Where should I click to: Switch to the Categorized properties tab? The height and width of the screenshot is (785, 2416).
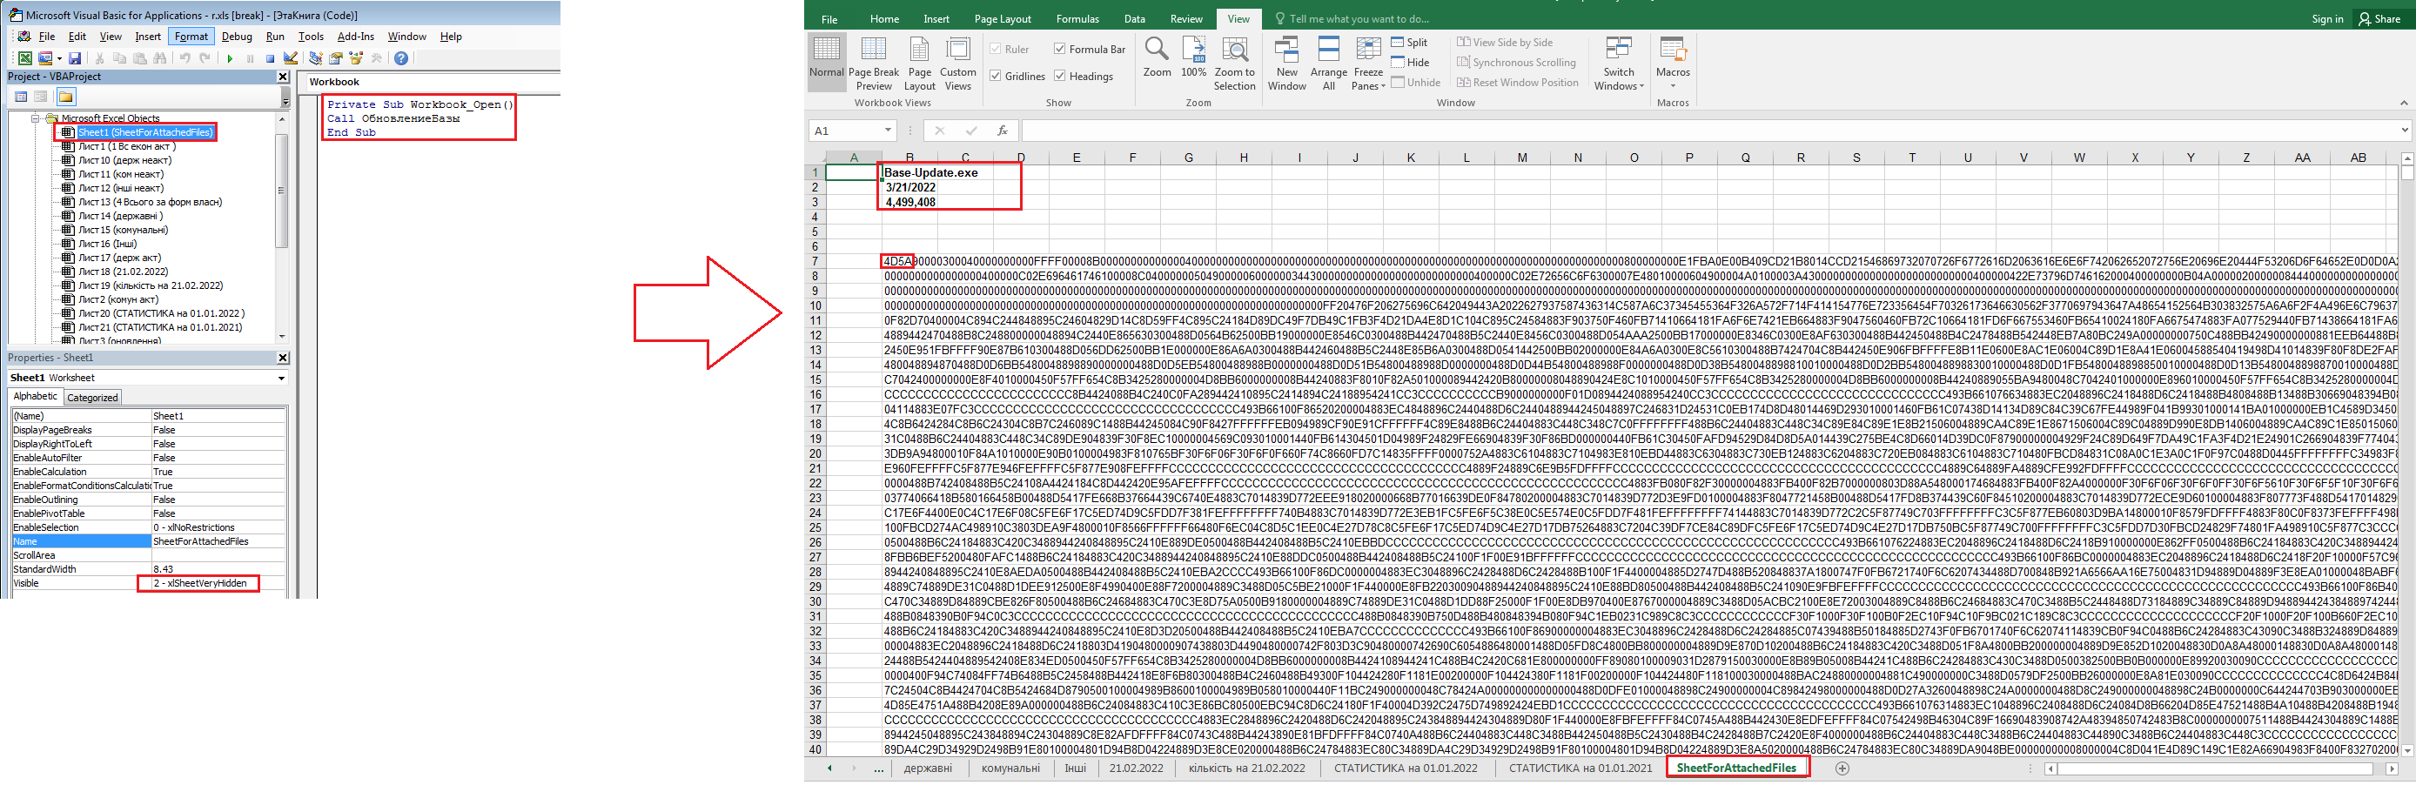pos(92,398)
